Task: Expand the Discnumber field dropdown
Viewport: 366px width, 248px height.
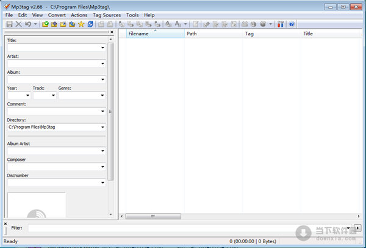Action: [102, 183]
